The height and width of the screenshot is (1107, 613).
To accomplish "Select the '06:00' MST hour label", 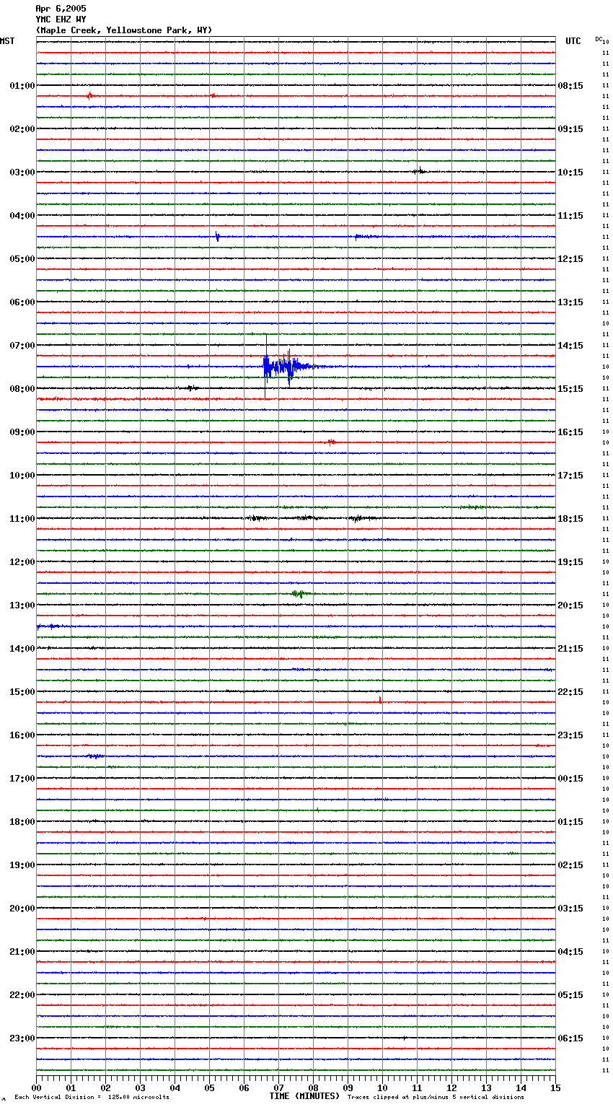I will pyautogui.click(x=22, y=302).
